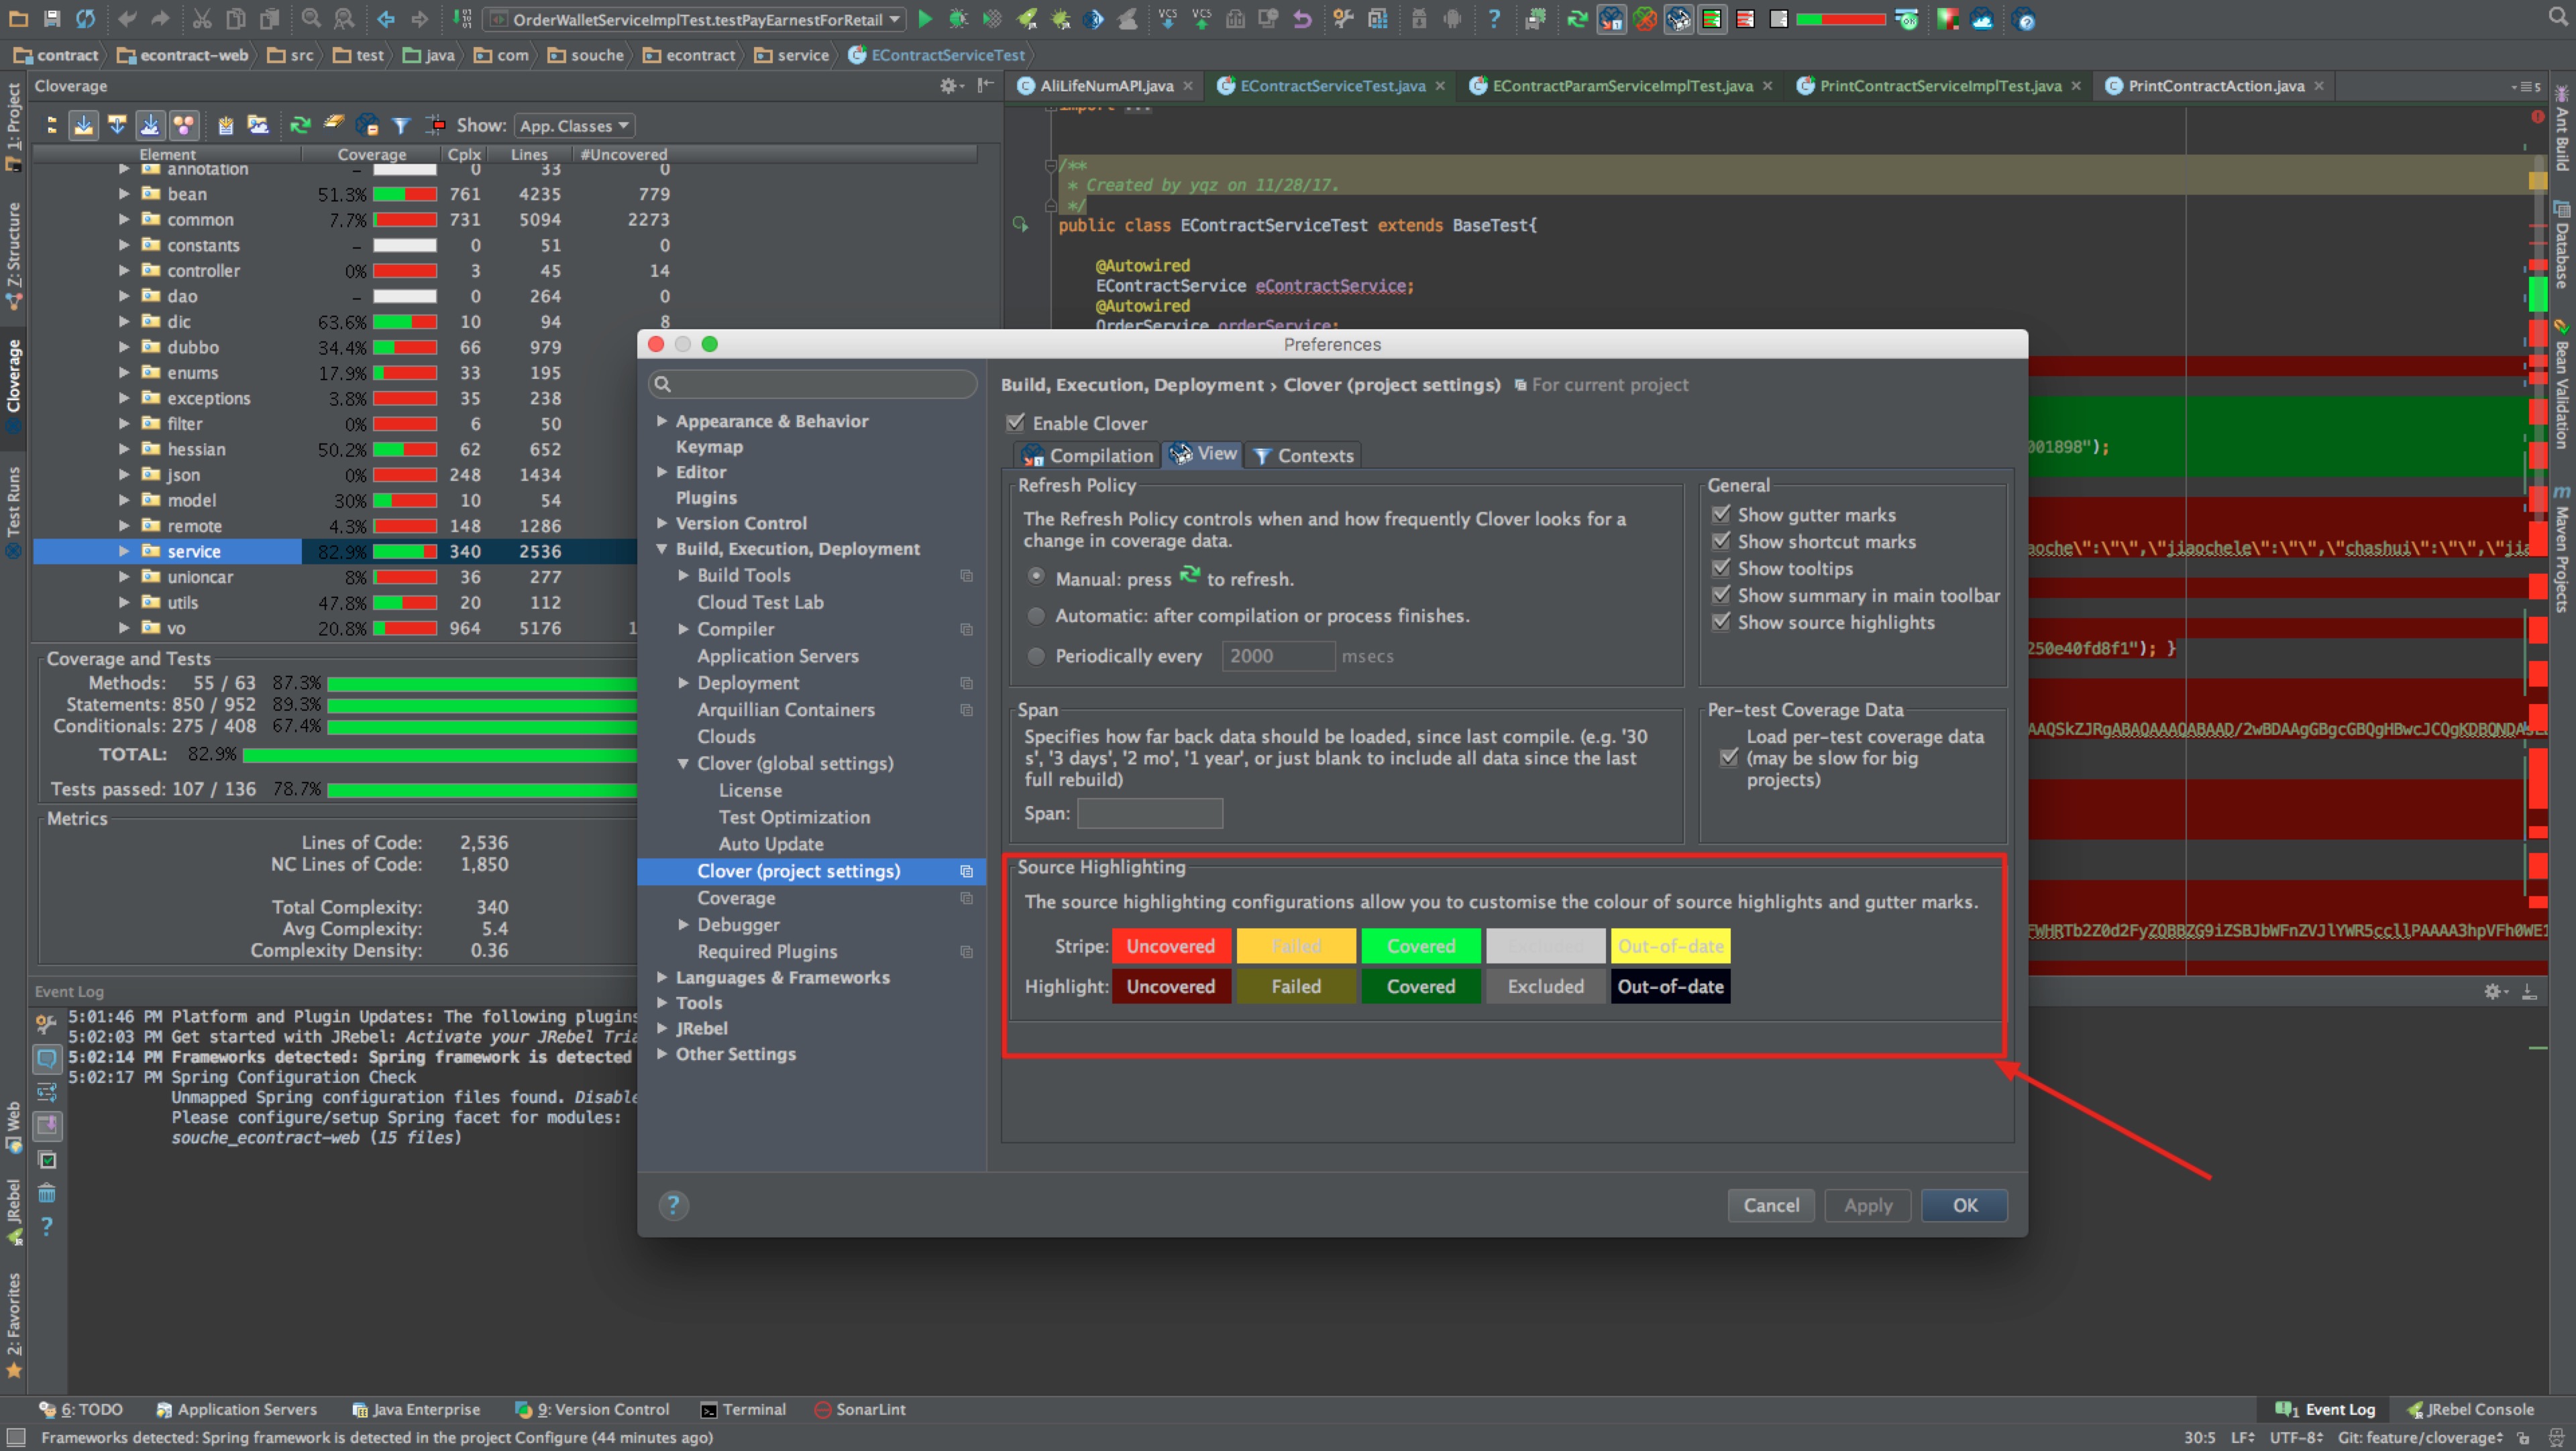Toggle Show gutter marks checkbox
This screenshot has width=2576, height=1451.
[x=1721, y=514]
